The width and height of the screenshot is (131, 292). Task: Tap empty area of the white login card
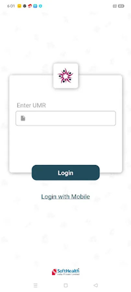click(x=66, y=145)
